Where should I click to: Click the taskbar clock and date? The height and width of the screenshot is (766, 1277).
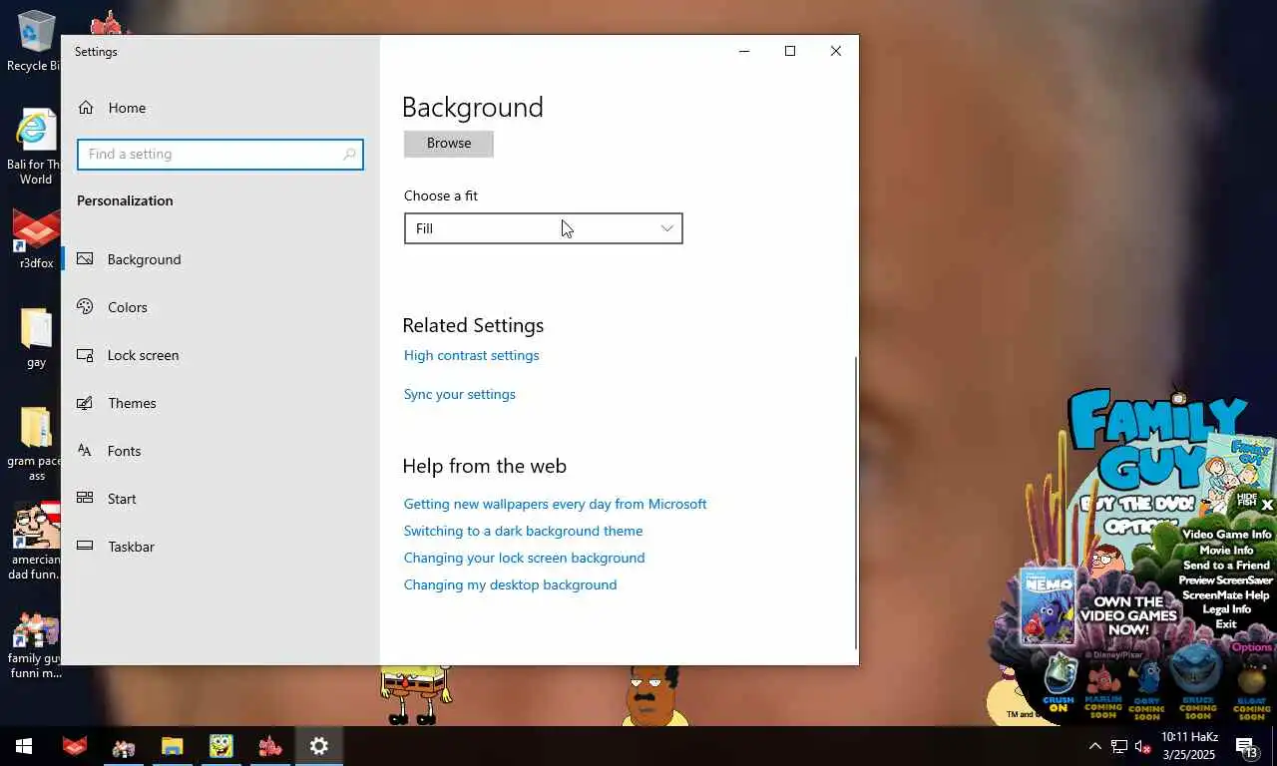click(x=1190, y=746)
